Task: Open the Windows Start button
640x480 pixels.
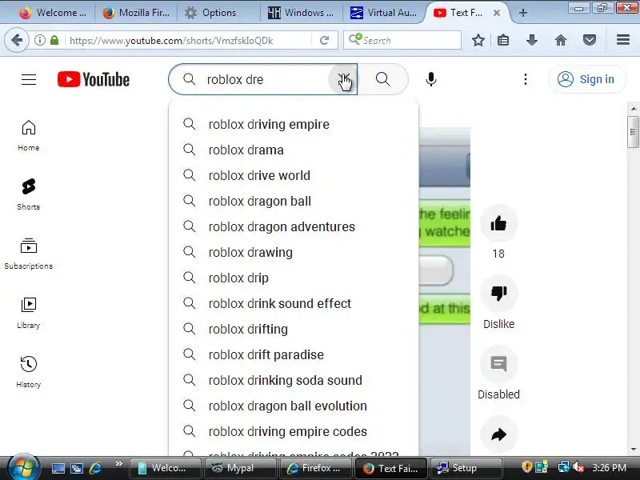Action: coord(24,467)
